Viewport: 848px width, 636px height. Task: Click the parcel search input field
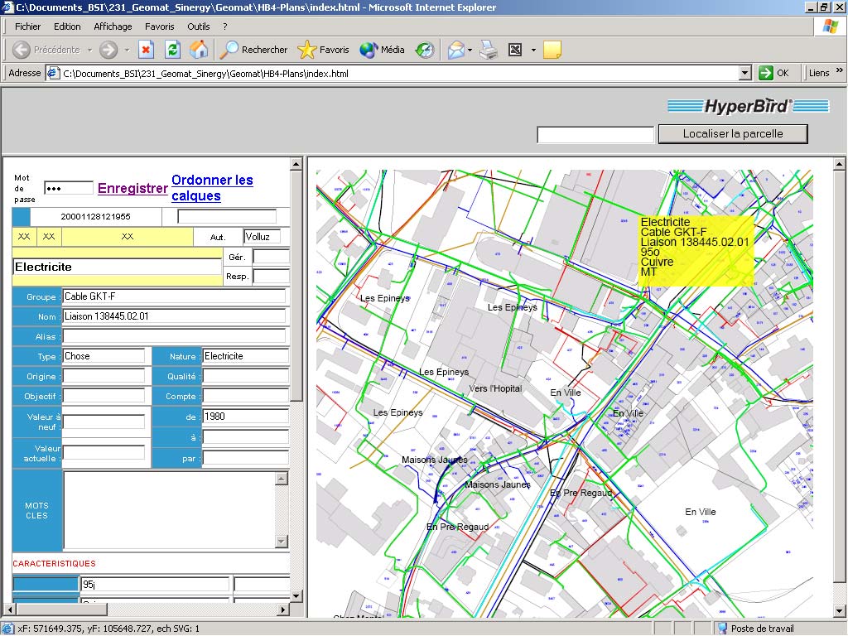click(595, 135)
